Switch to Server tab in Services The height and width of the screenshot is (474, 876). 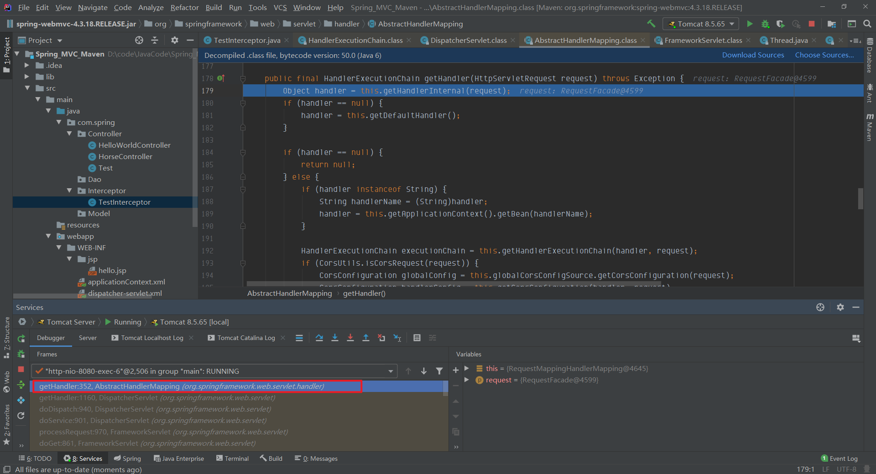[88, 338]
